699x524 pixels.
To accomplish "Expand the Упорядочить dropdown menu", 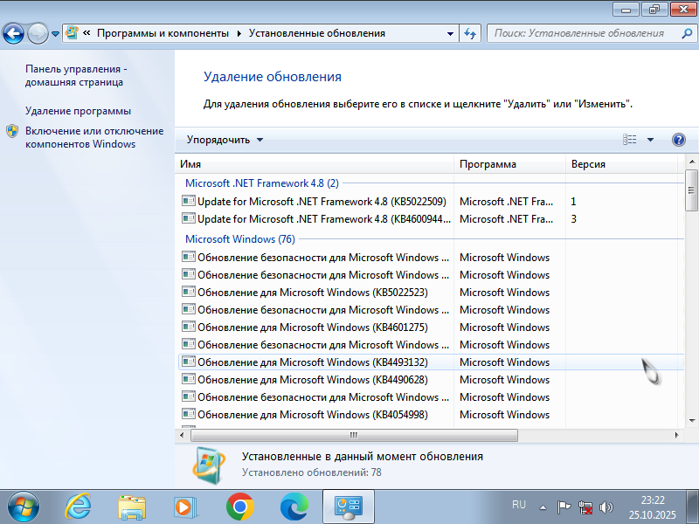I will pos(225,140).
